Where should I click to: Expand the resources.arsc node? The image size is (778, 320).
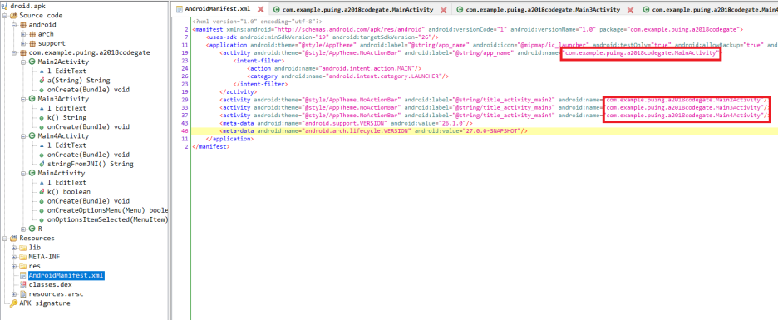click(14, 293)
